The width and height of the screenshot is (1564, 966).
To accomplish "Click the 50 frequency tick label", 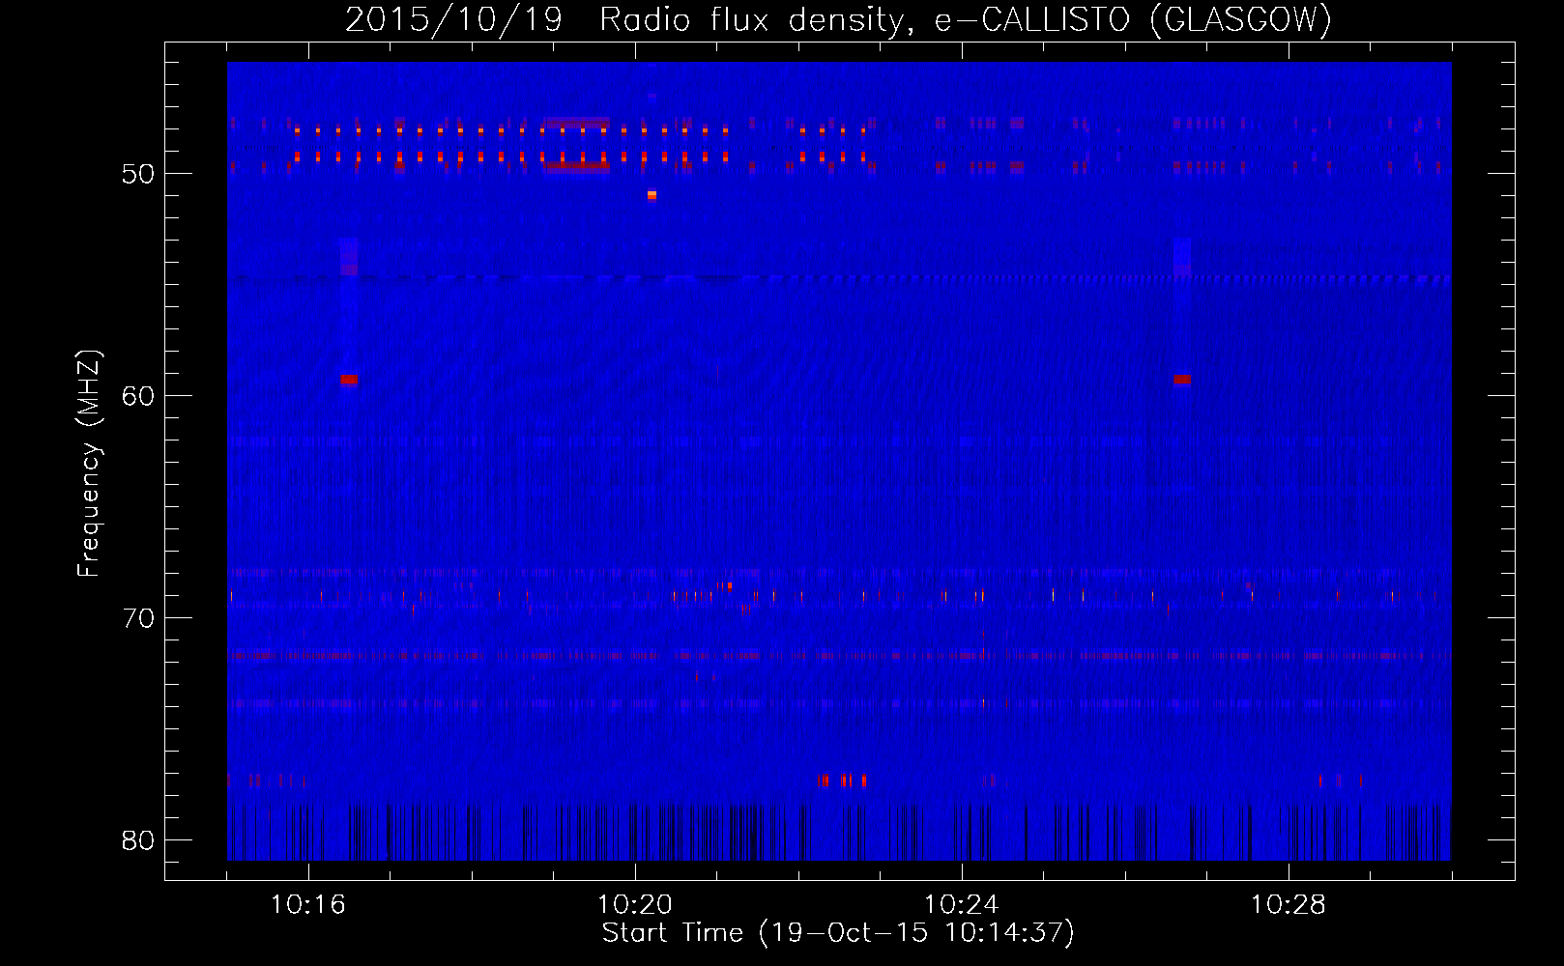I will [138, 174].
